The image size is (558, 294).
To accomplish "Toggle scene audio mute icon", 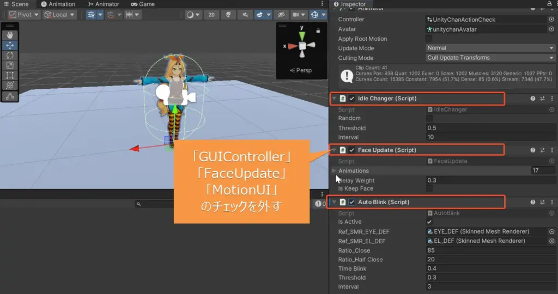I will (245, 15).
